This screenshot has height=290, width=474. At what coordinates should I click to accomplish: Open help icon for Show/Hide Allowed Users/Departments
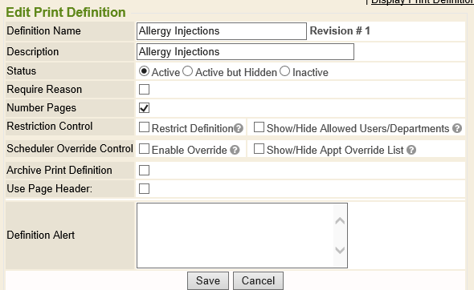[457, 128]
